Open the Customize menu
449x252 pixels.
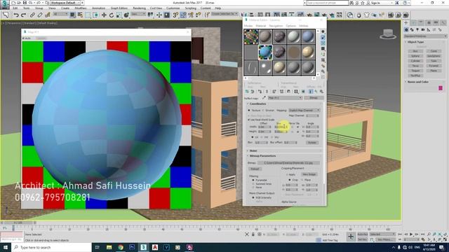pos(173,8)
